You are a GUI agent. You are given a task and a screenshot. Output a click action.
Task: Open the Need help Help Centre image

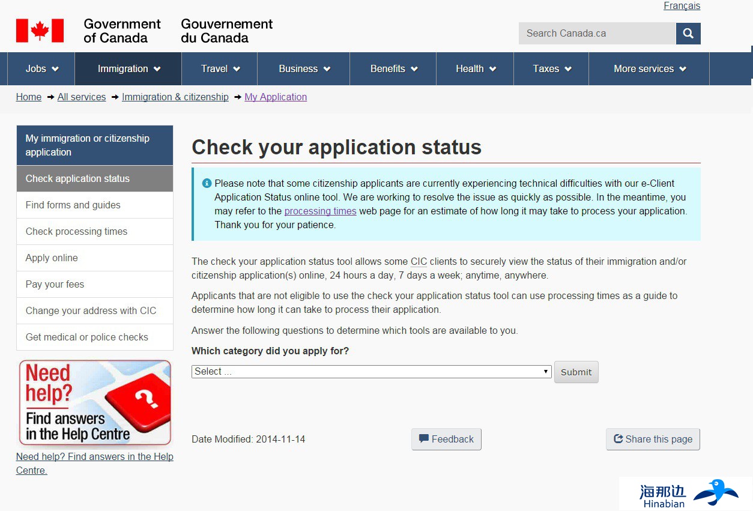[95, 403]
